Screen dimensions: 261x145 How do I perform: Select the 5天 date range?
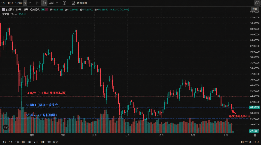point(11,142)
